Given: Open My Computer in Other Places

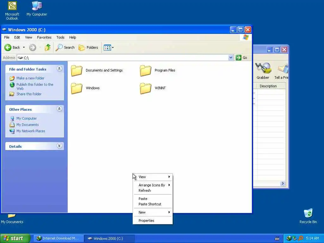Looking at the screenshot, I should (27, 118).
